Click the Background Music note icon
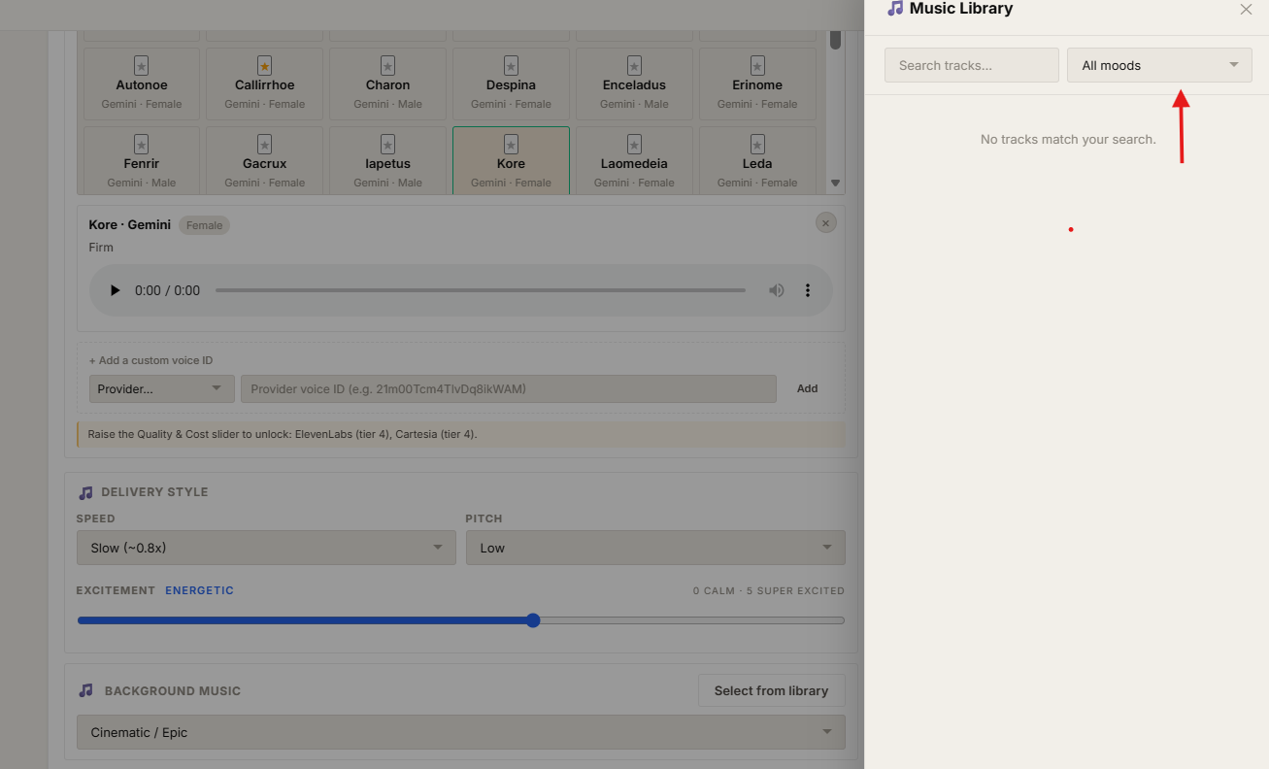1269x769 pixels. pos(85,690)
